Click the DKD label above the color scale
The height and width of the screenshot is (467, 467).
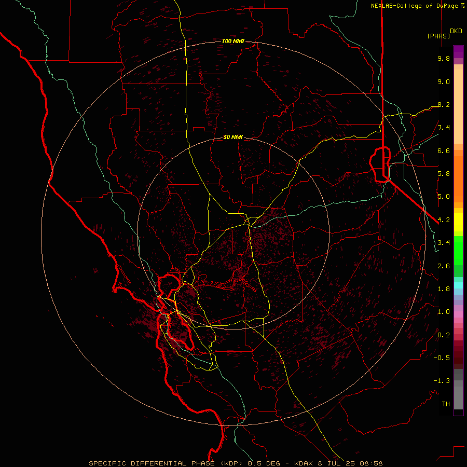pyautogui.click(x=456, y=31)
